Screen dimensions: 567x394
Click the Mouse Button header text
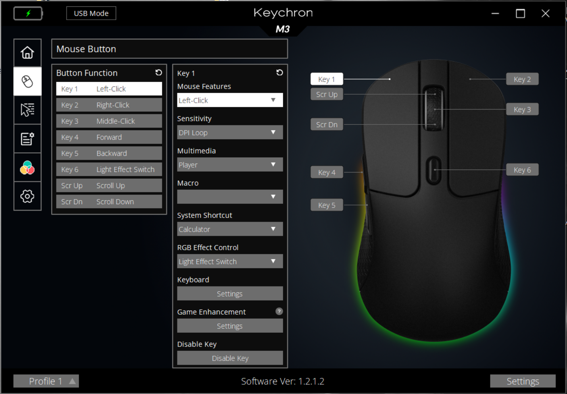[x=86, y=49]
